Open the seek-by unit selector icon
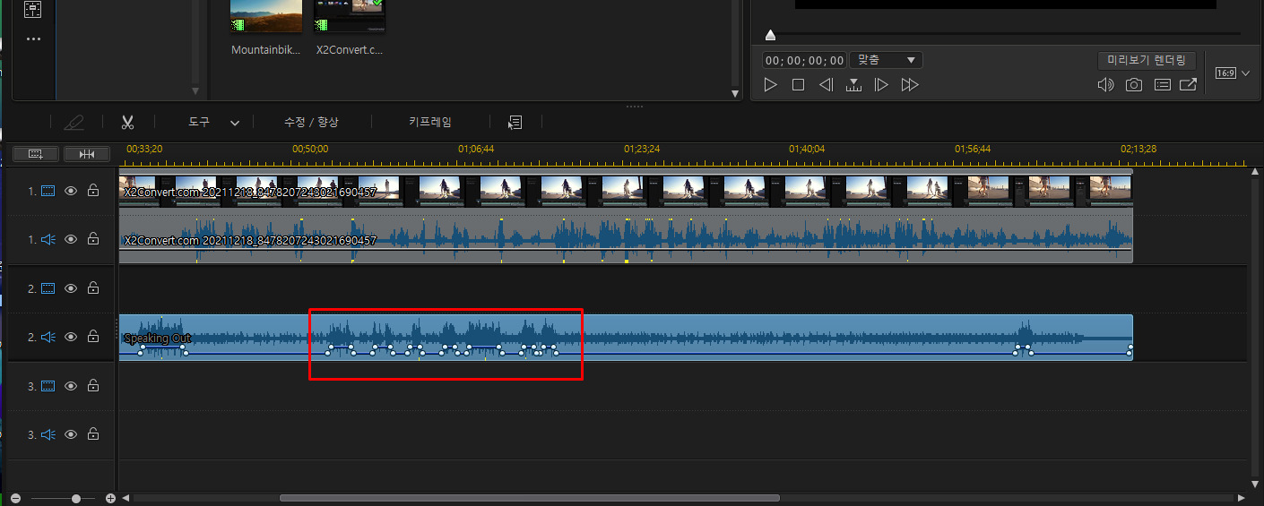1264x506 pixels. tap(853, 85)
